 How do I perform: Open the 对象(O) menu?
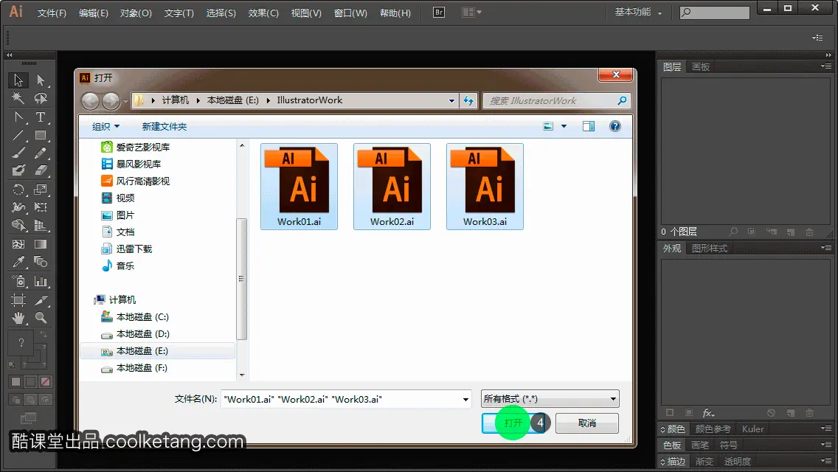[x=136, y=13]
